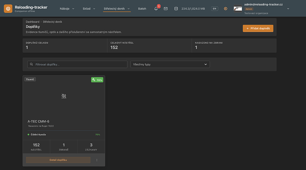The height and width of the screenshot is (170, 306).
Task: Click the Přidat doplněk button
Action: point(258,28)
